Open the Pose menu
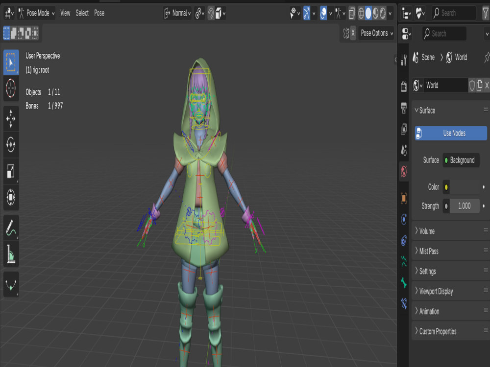Screen dimensions: 490x367 tap(99, 13)
